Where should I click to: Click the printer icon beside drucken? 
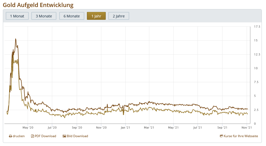[10, 136]
